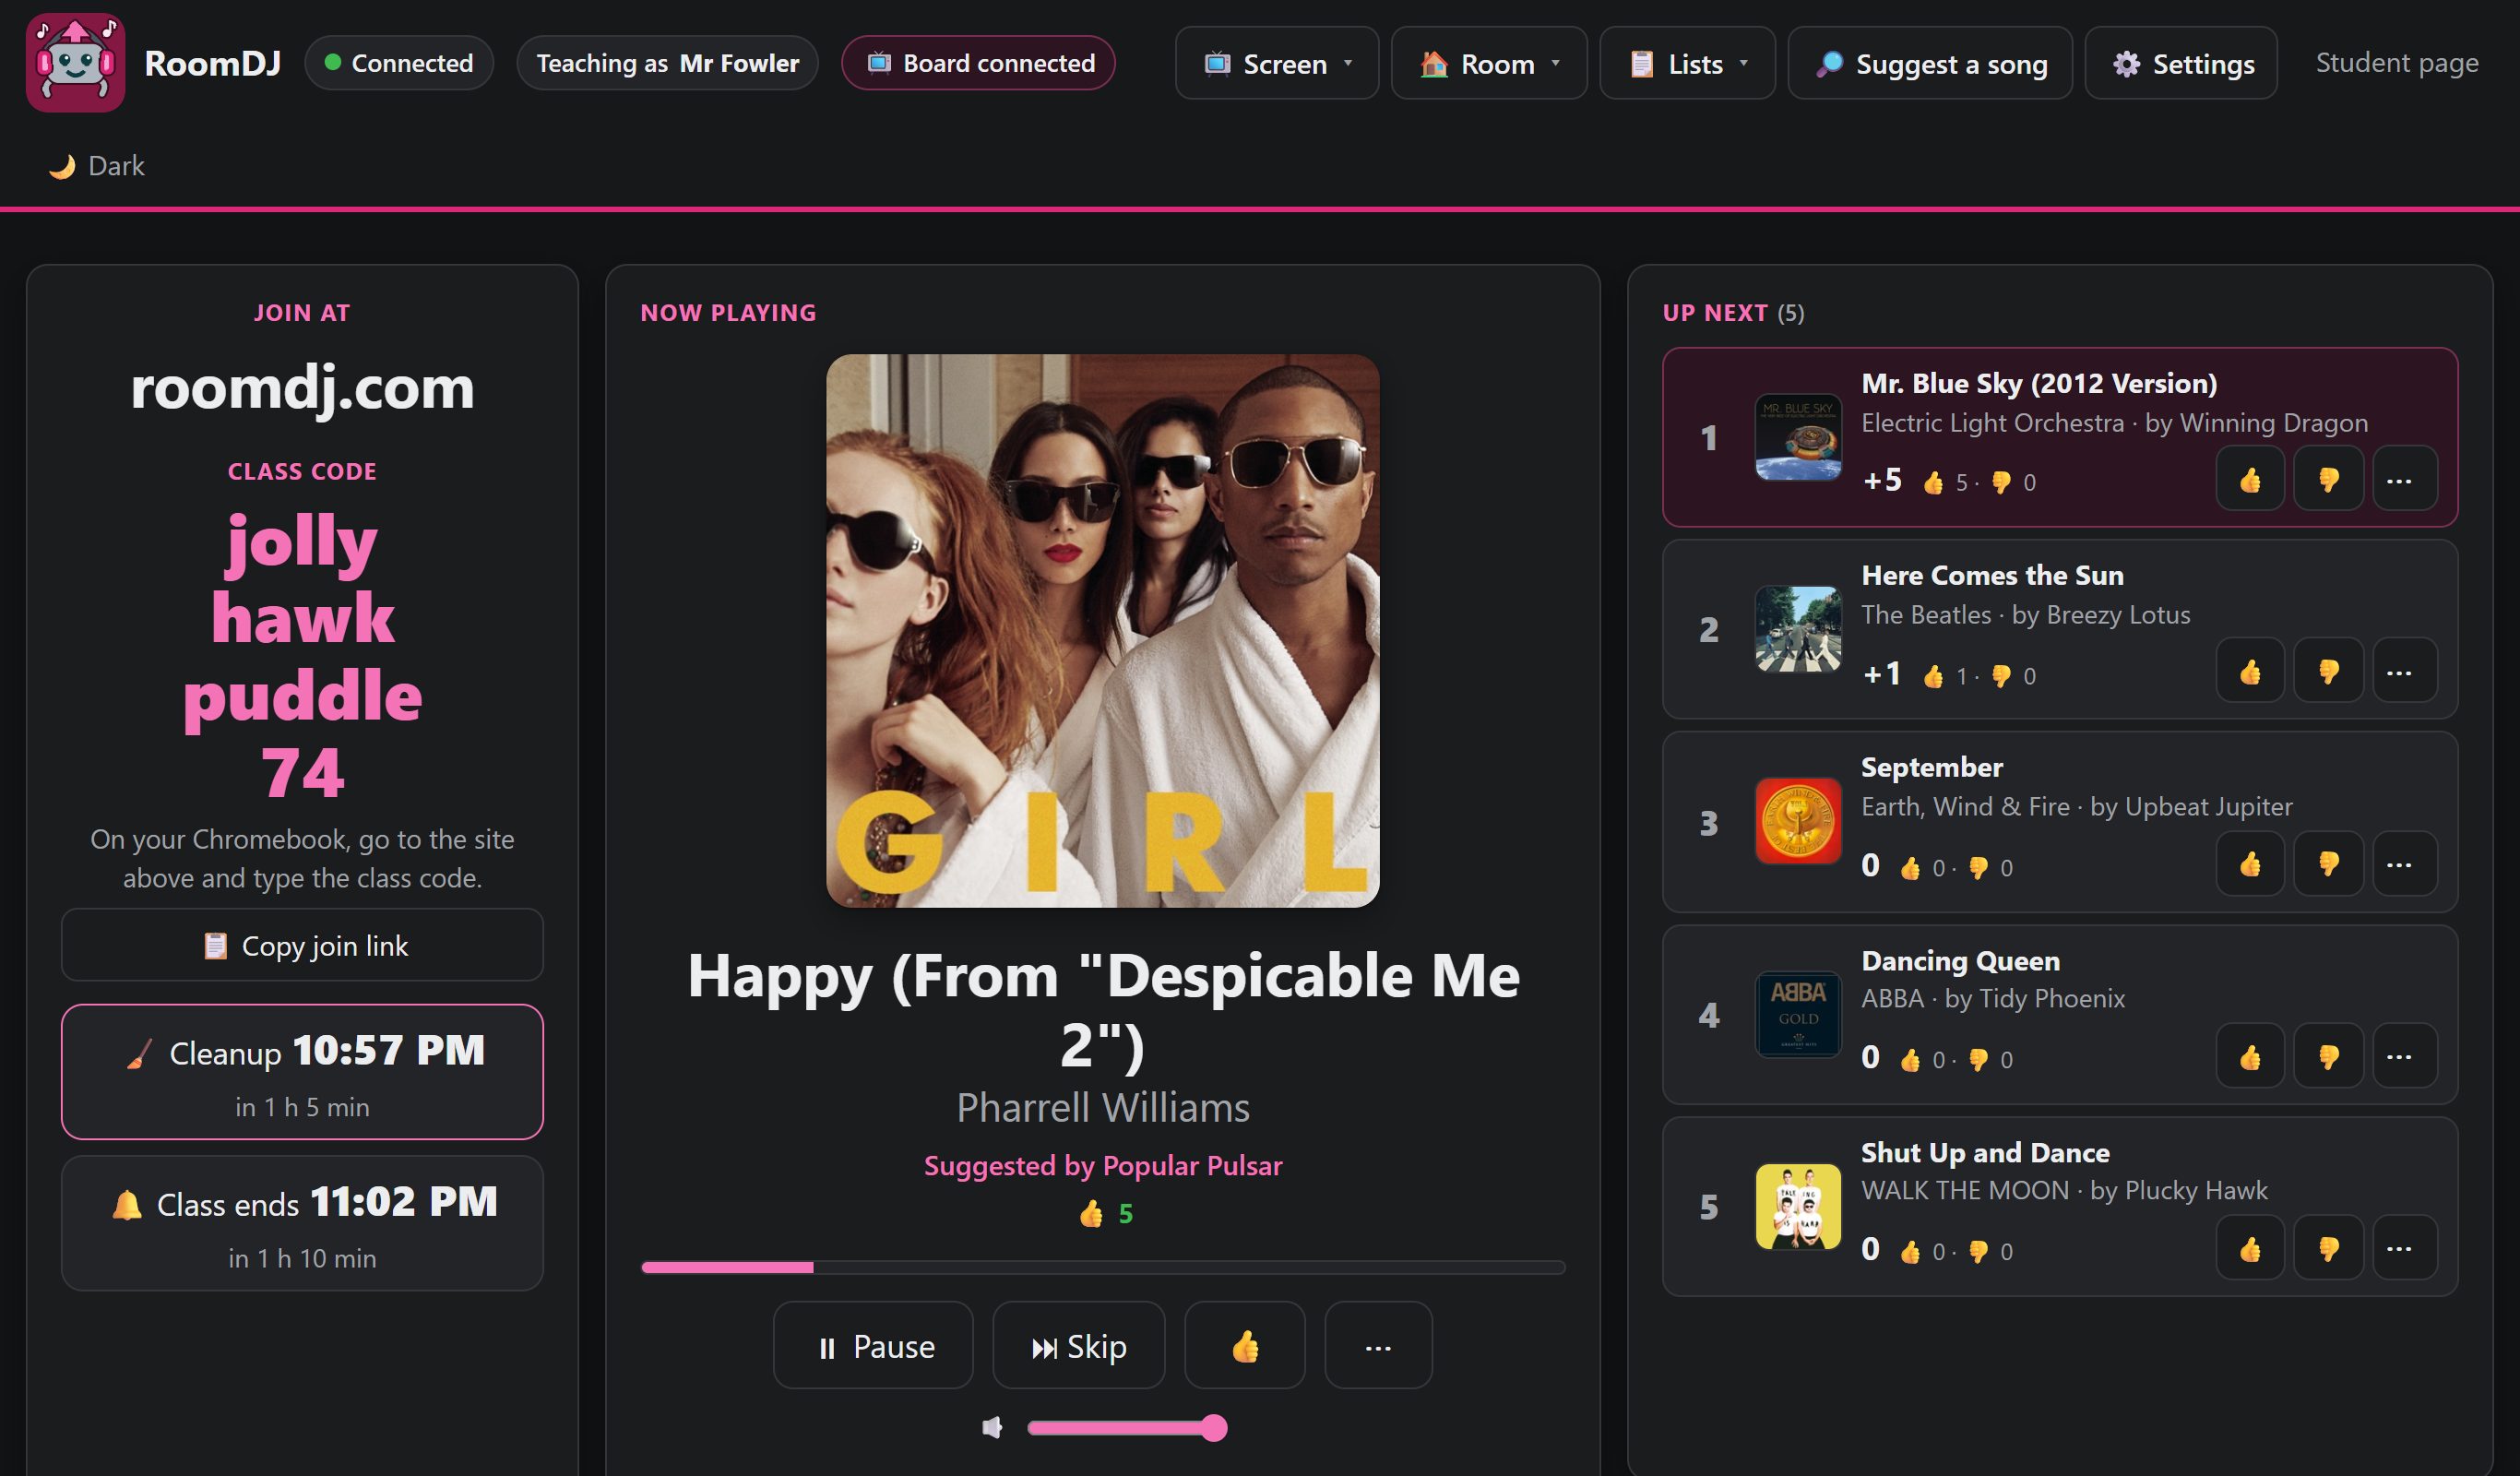
Task: Seek within the song progress bar
Action: coord(1103,1267)
